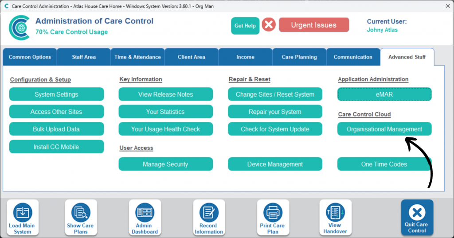Viewport: 454px width, 238px height.
Task: Open the Income tab
Action: click(x=245, y=57)
